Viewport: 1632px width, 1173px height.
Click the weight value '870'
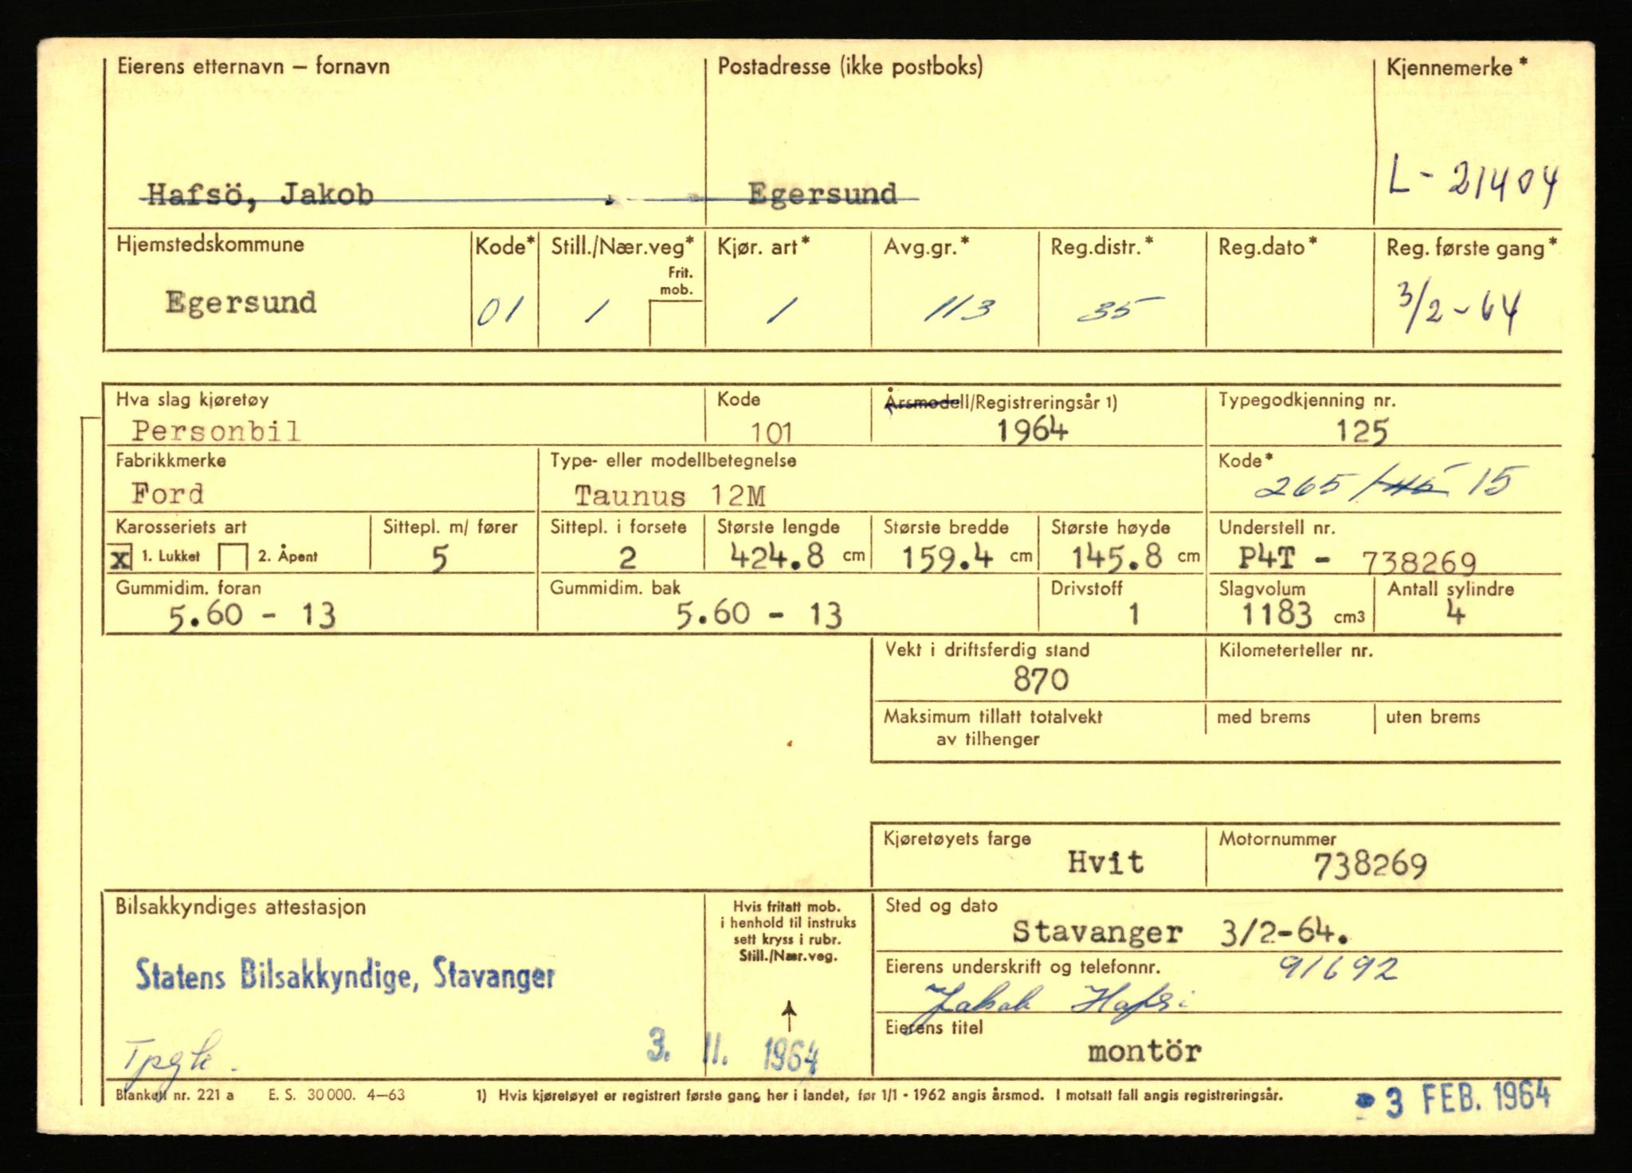click(x=1041, y=680)
